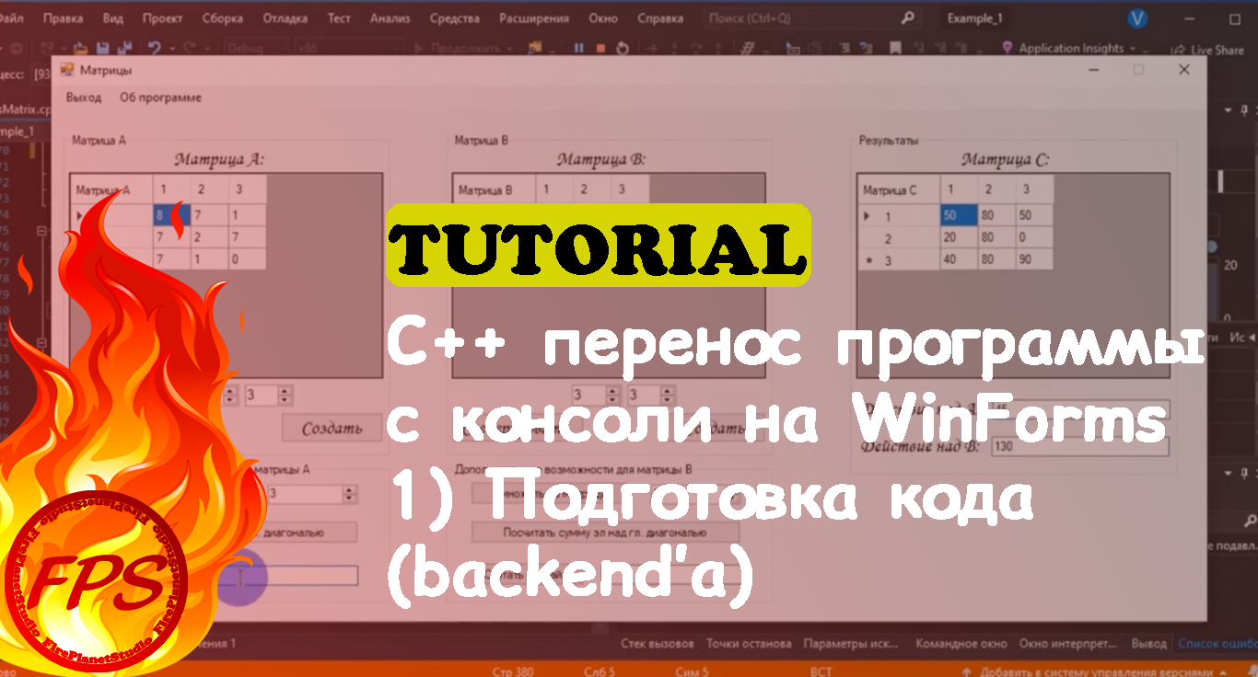1258x677 pixels.
Task: Click the magnifier icon in the search box
Action: click(x=908, y=17)
